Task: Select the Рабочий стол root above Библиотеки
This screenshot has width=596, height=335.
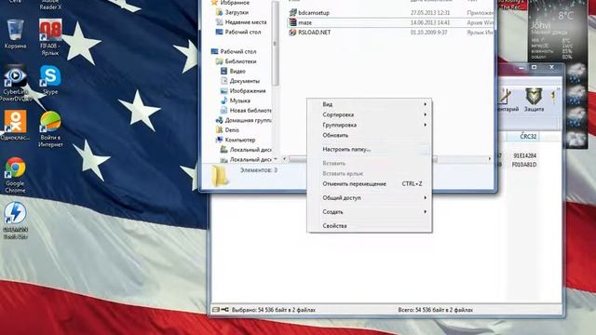Action: 238,51
